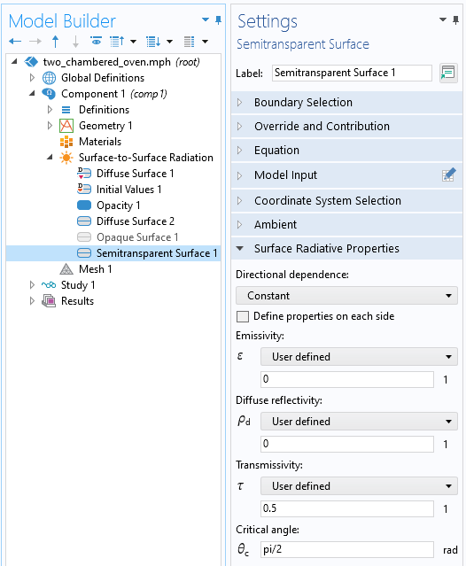Screen dimensions: 466x566
Task: Open the Emissivity User defined dropdown
Action: point(359,357)
